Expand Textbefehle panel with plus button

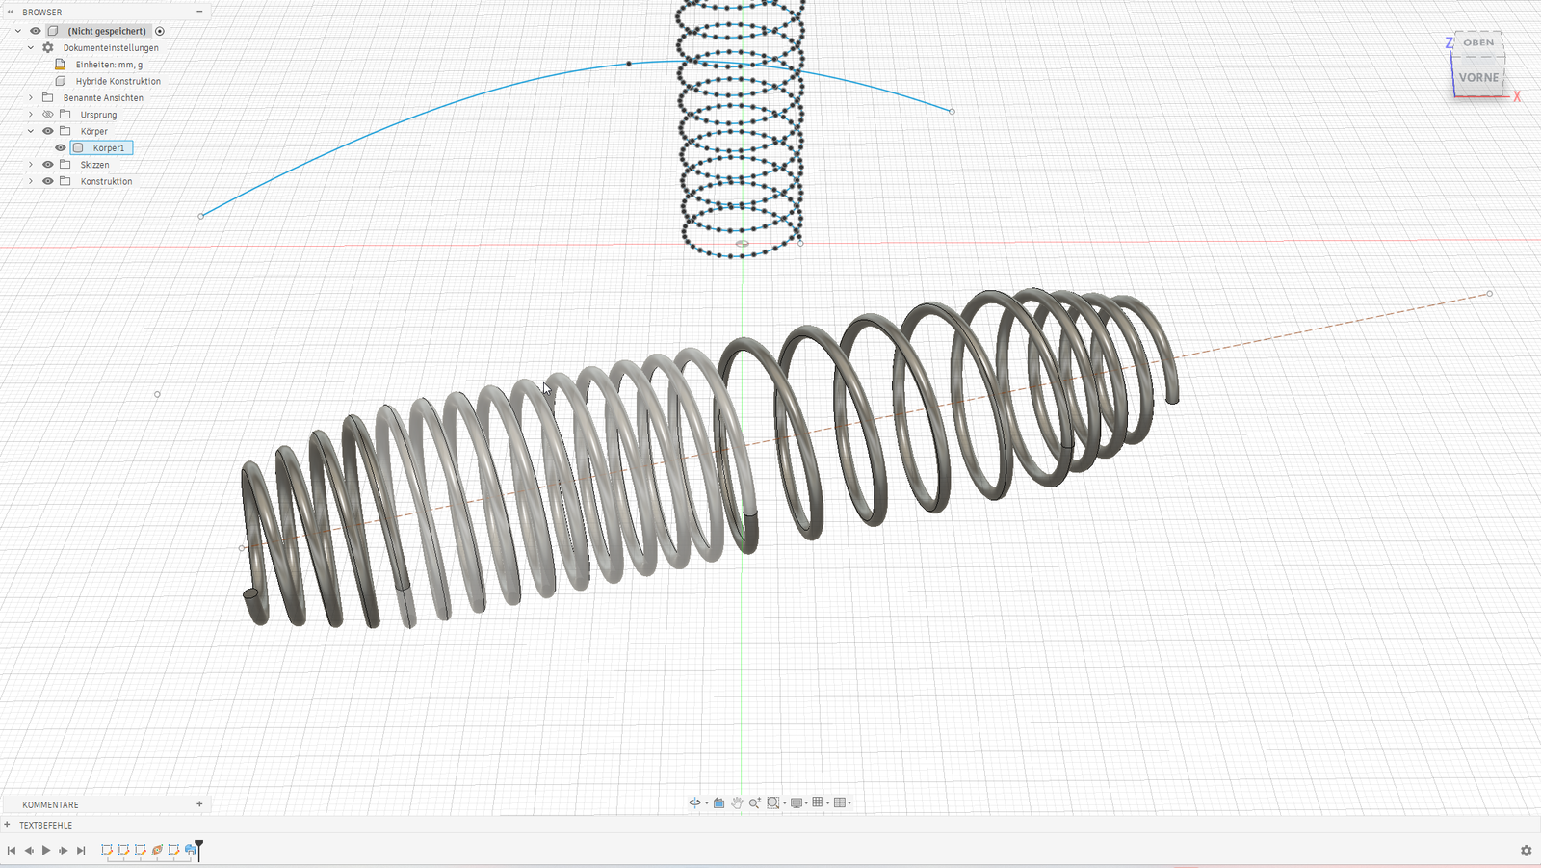tap(7, 825)
